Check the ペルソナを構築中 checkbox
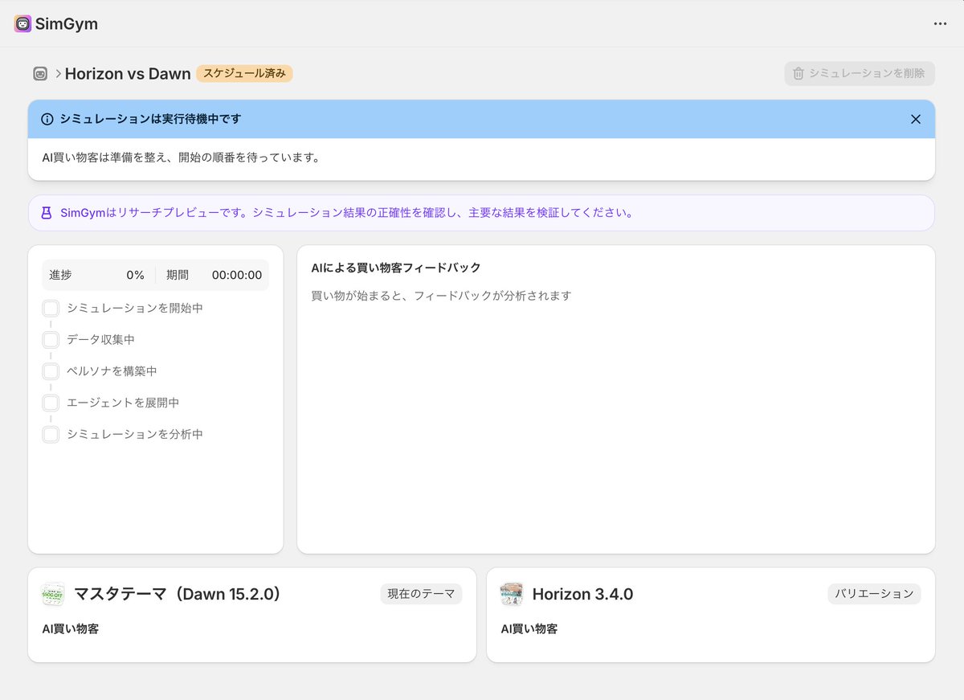 (51, 370)
